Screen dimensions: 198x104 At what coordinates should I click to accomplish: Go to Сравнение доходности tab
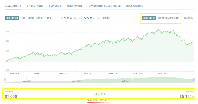(x=105, y=6)
